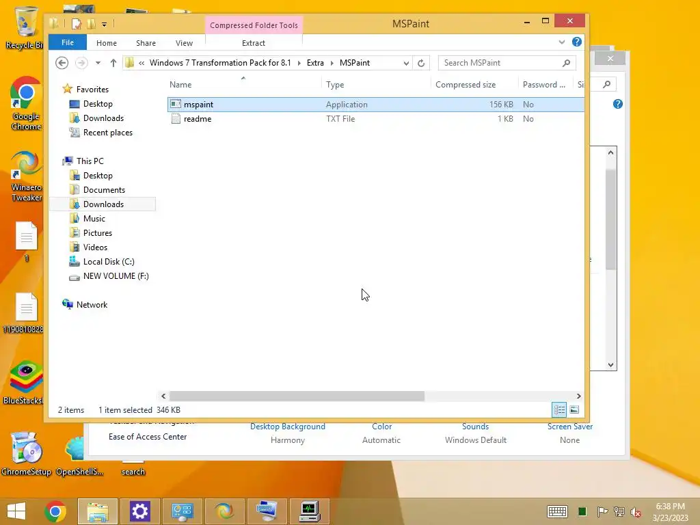Go up one folder level

(x=113, y=63)
